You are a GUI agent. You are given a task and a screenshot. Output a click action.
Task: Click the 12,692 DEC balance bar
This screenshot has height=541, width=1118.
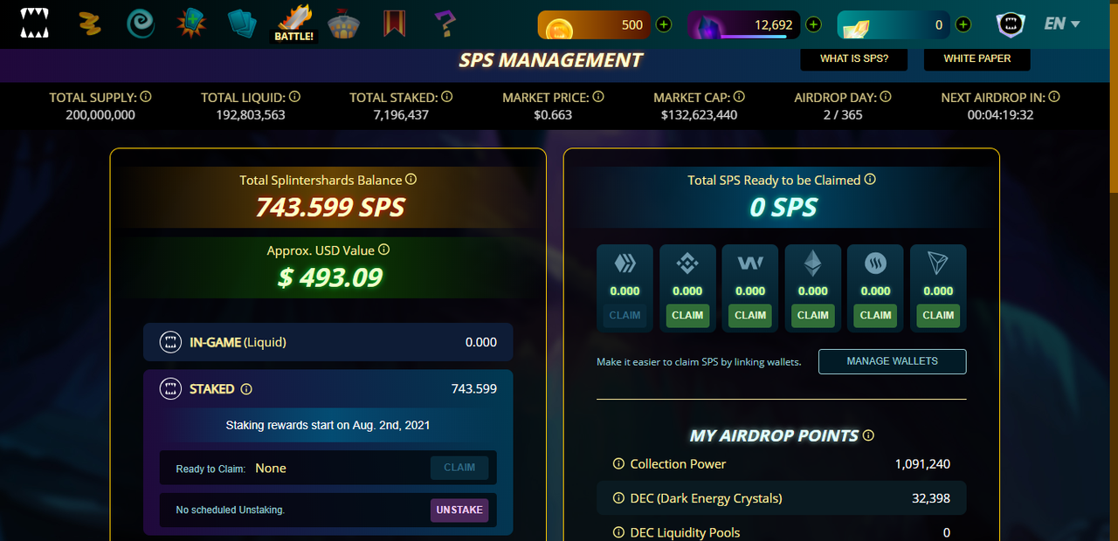(x=743, y=24)
